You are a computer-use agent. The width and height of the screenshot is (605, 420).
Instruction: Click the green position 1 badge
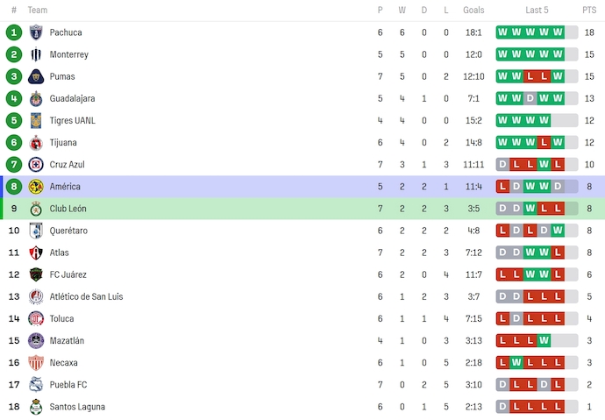(13, 32)
